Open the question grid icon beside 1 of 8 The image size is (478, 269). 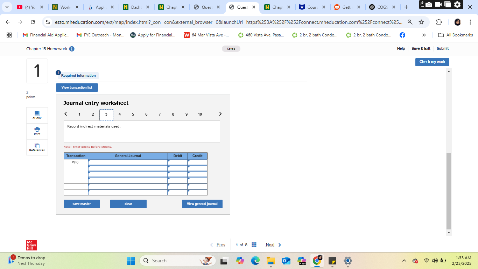254,245
